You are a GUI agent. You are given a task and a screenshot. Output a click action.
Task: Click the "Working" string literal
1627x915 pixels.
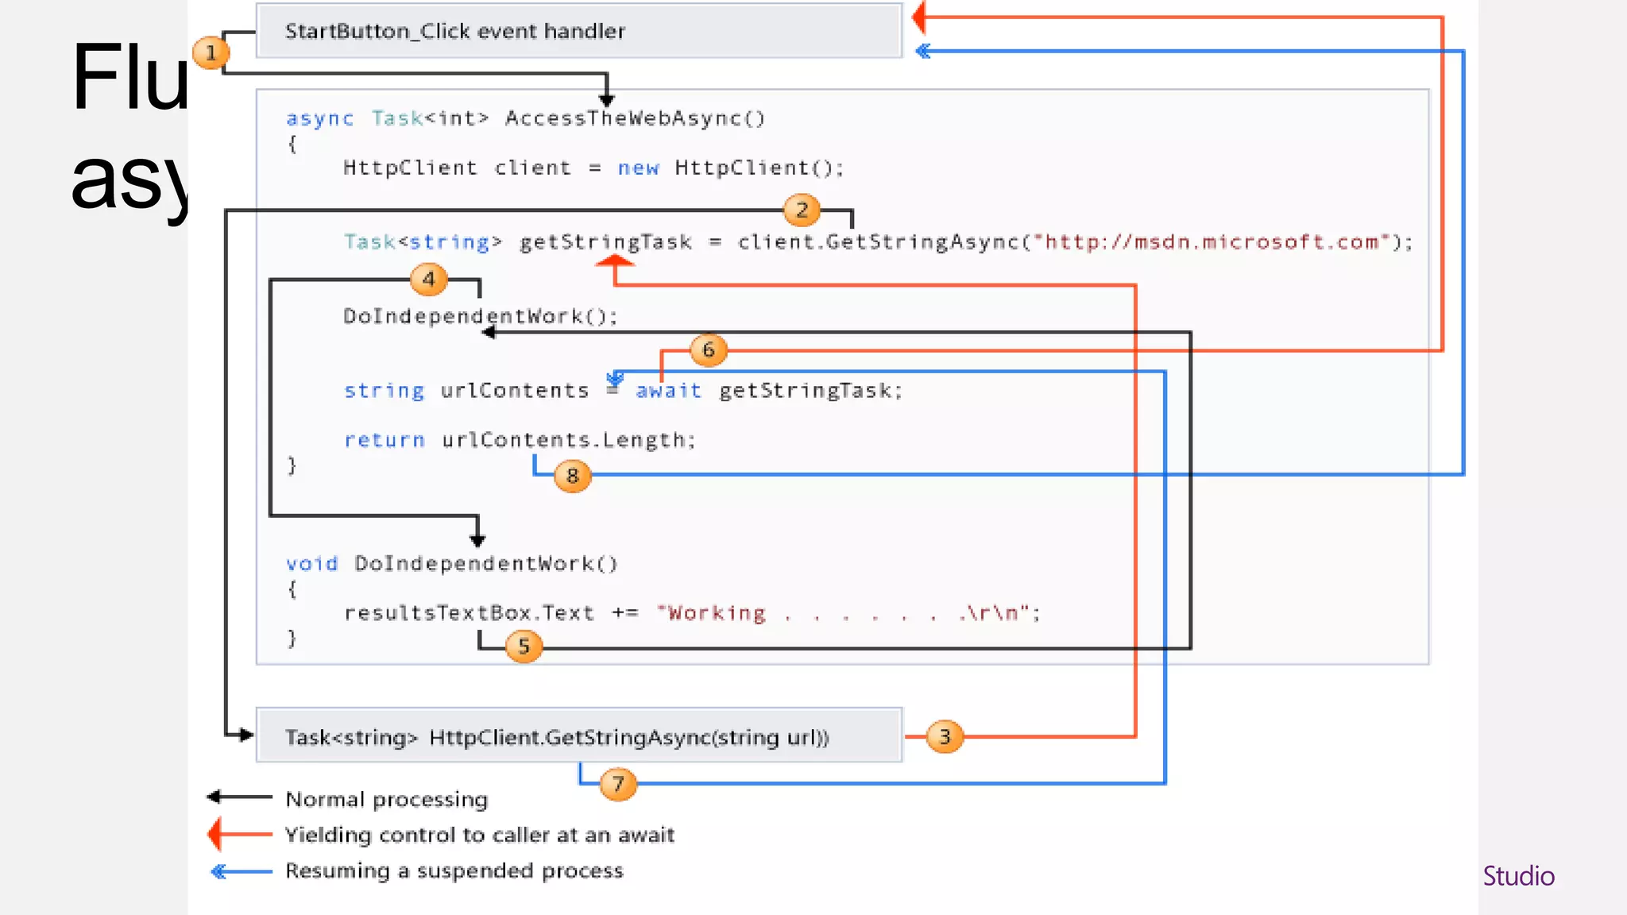click(712, 613)
